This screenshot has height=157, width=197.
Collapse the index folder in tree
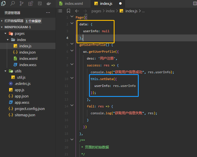coord(8,40)
